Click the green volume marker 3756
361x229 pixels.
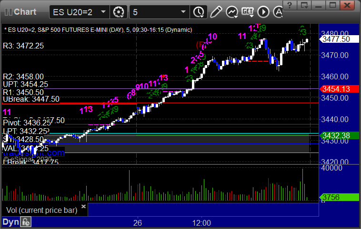click(x=339, y=197)
